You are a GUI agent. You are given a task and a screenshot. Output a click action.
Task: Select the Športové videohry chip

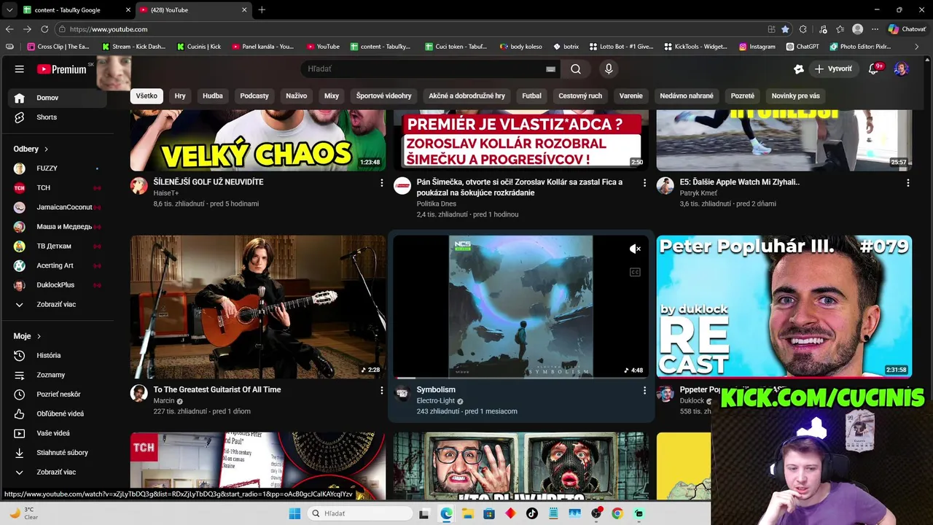(384, 96)
